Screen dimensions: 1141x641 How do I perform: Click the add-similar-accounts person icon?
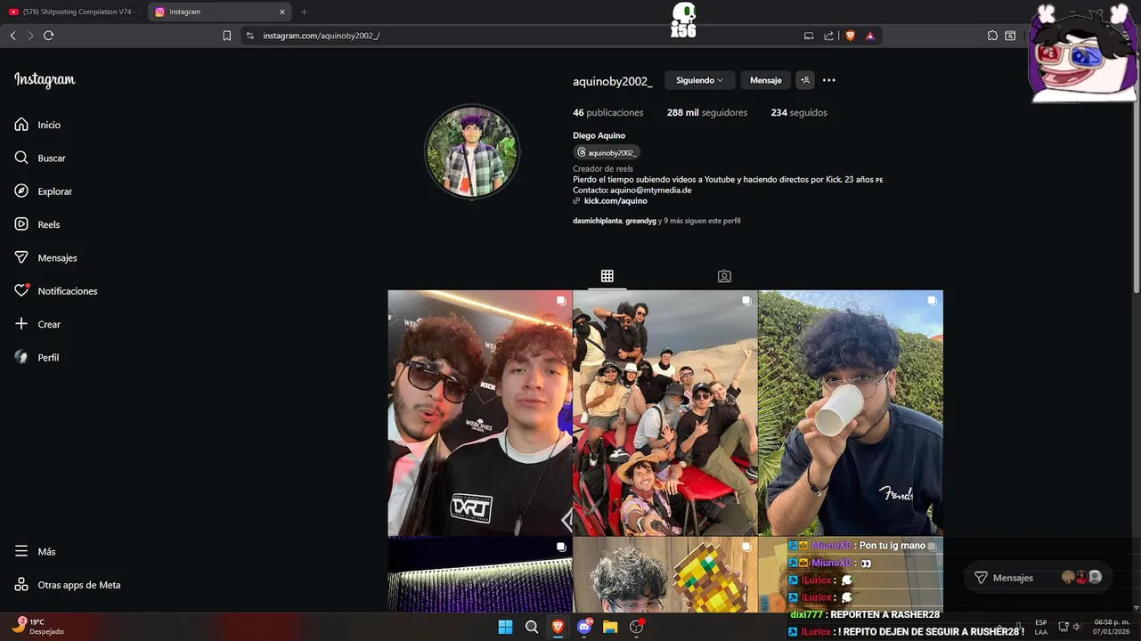tap(805, 80)
